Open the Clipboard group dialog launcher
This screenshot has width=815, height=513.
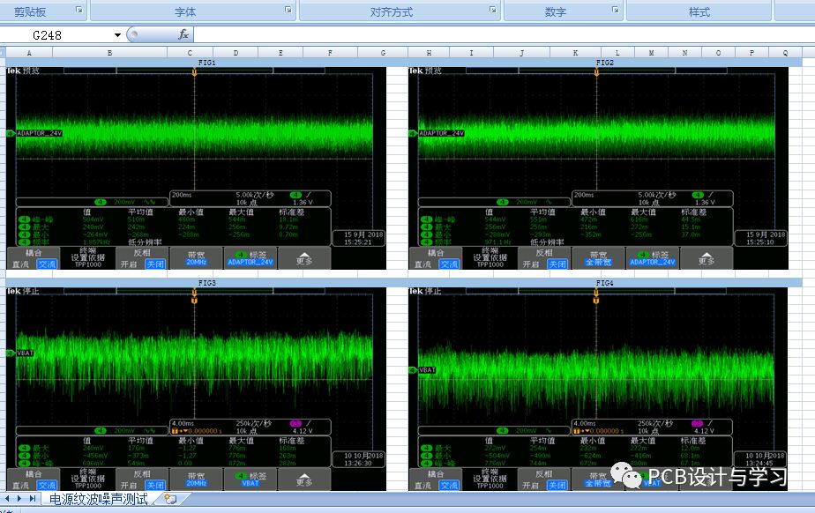(79, 11)
